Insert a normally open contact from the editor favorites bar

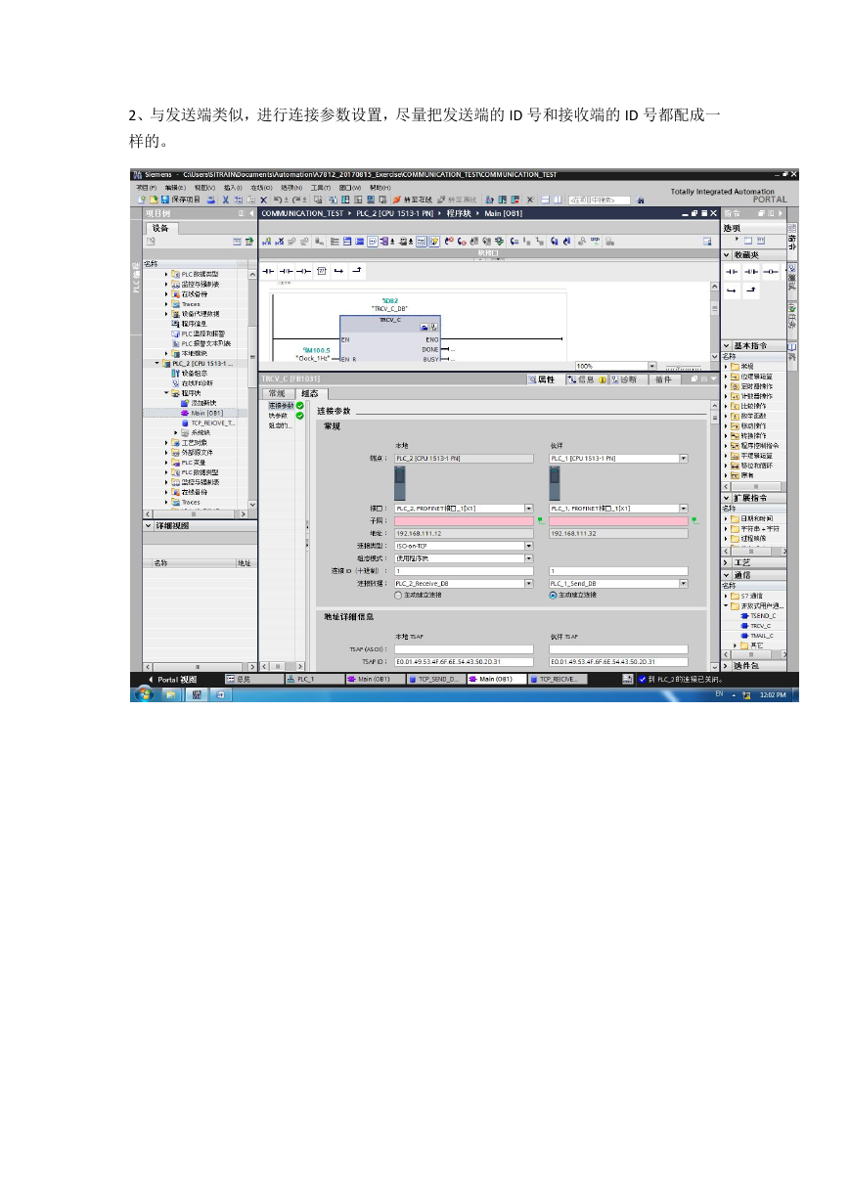269,269
